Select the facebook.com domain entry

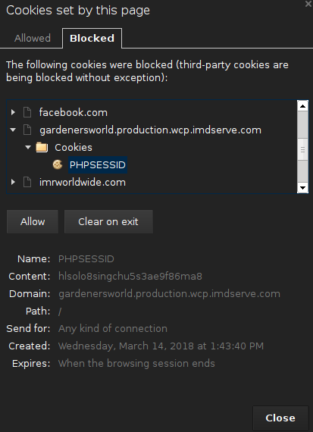[74, 112]
